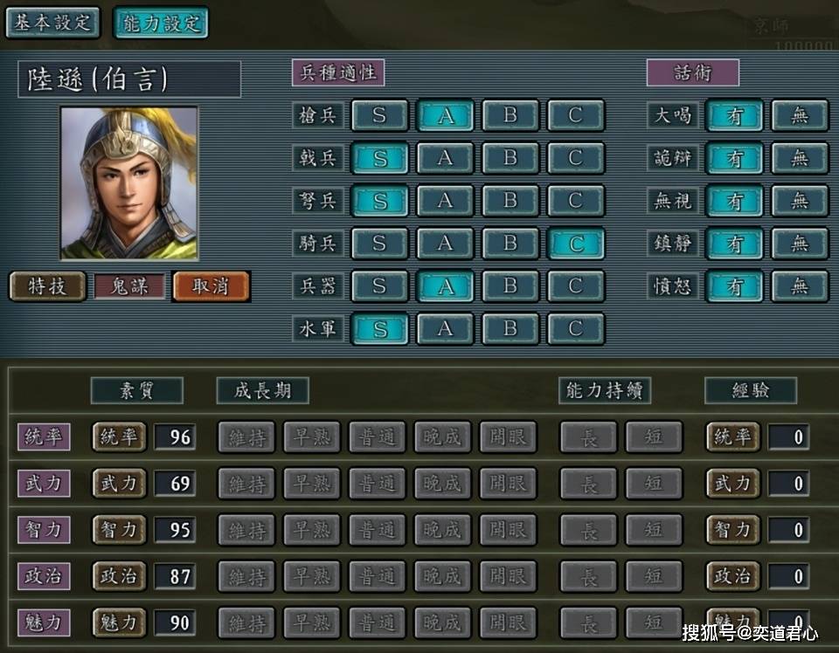
Task: Set 武力 ability duration to 長
Action: coord(588,484)
